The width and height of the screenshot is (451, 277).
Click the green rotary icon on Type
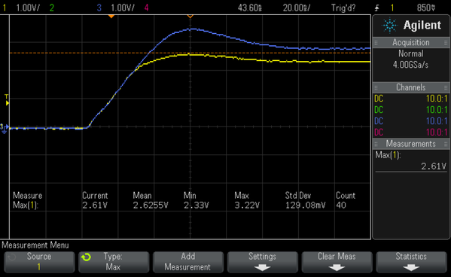(86, 257)
